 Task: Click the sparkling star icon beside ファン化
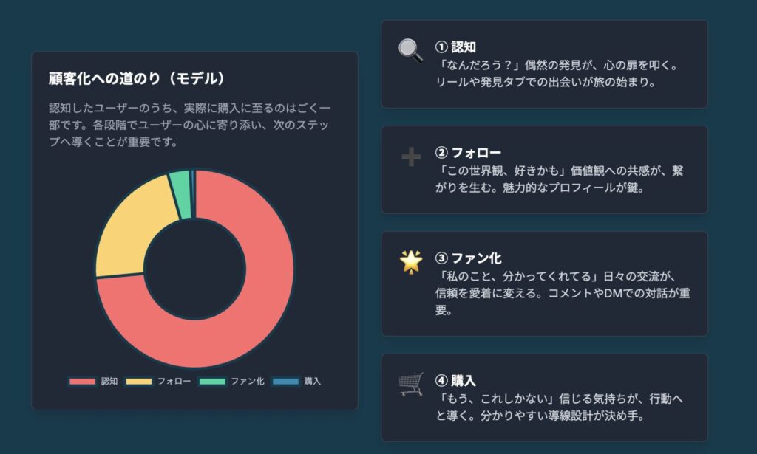point(411,262)
